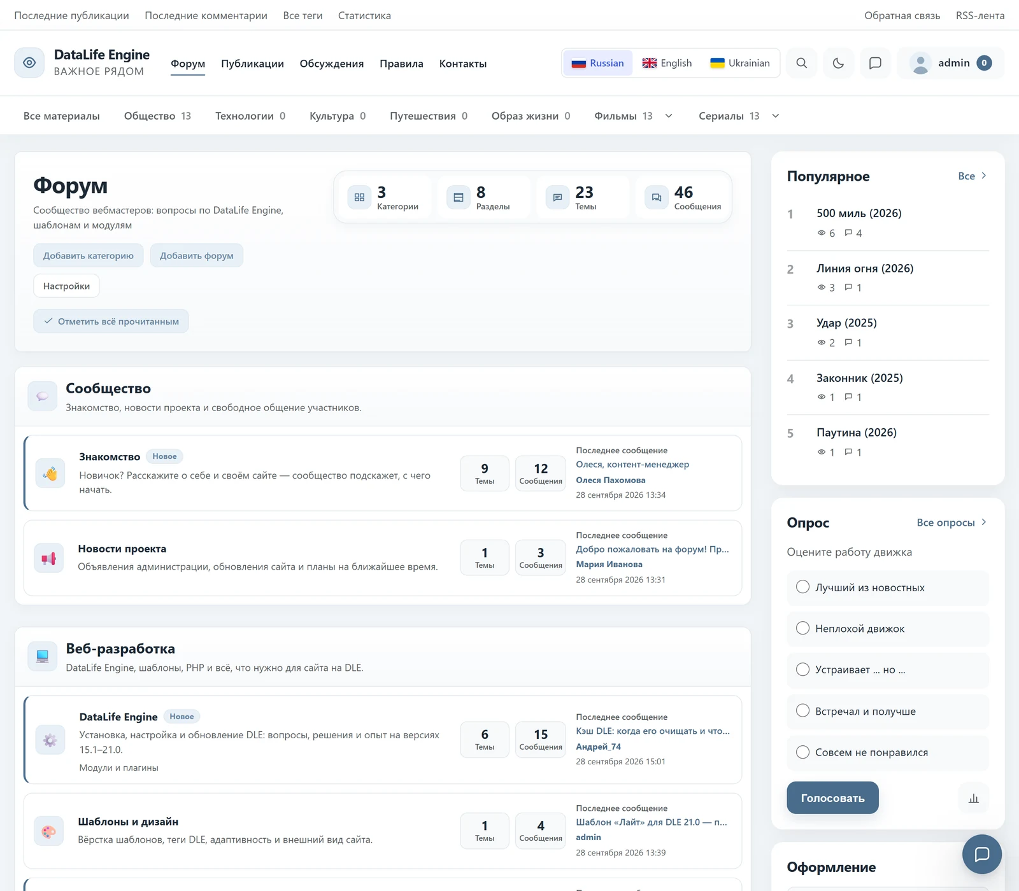Expand the Фильмы category dropdown arrow
The image size is (1019, 891).
[669, 116]
